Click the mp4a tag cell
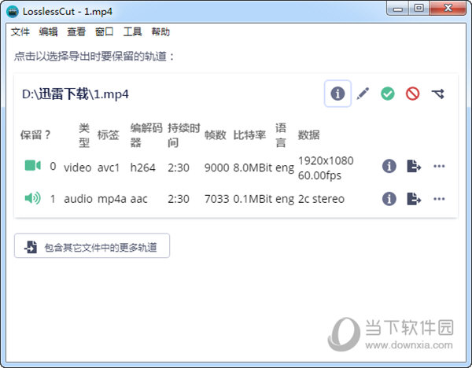The width and height of the screenshot is (472, 368). point(112,199)
